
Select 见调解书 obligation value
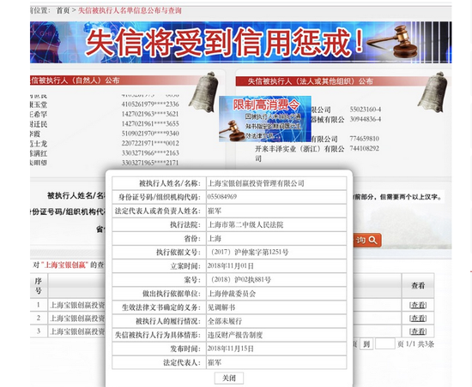[x=221, y=307]
